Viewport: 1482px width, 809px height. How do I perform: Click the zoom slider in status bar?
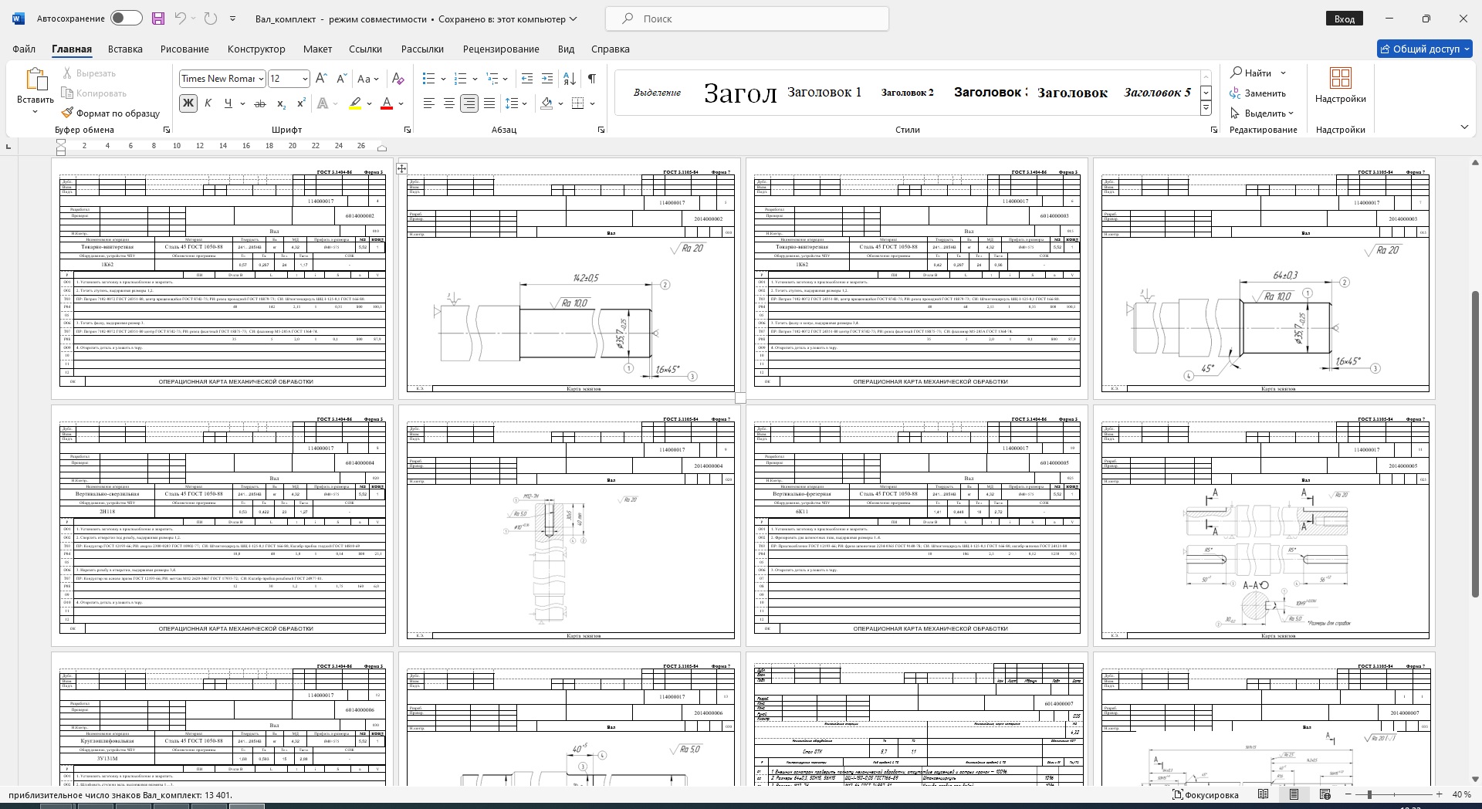[x=1369, y=794]
